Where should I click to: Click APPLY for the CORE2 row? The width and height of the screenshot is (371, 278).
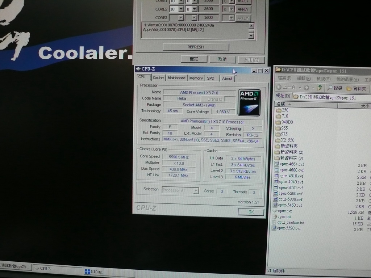coord(243,9)
